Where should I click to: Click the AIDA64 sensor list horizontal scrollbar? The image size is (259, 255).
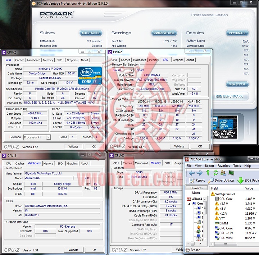226,244
